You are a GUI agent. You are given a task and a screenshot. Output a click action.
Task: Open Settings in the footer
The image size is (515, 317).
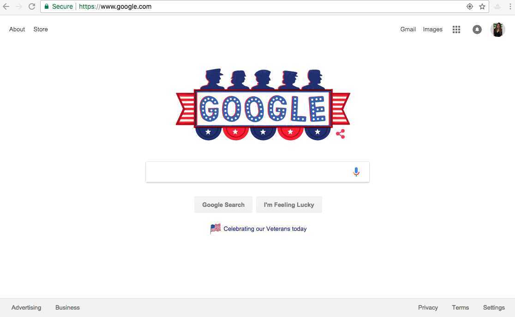[x=494, y=307]
